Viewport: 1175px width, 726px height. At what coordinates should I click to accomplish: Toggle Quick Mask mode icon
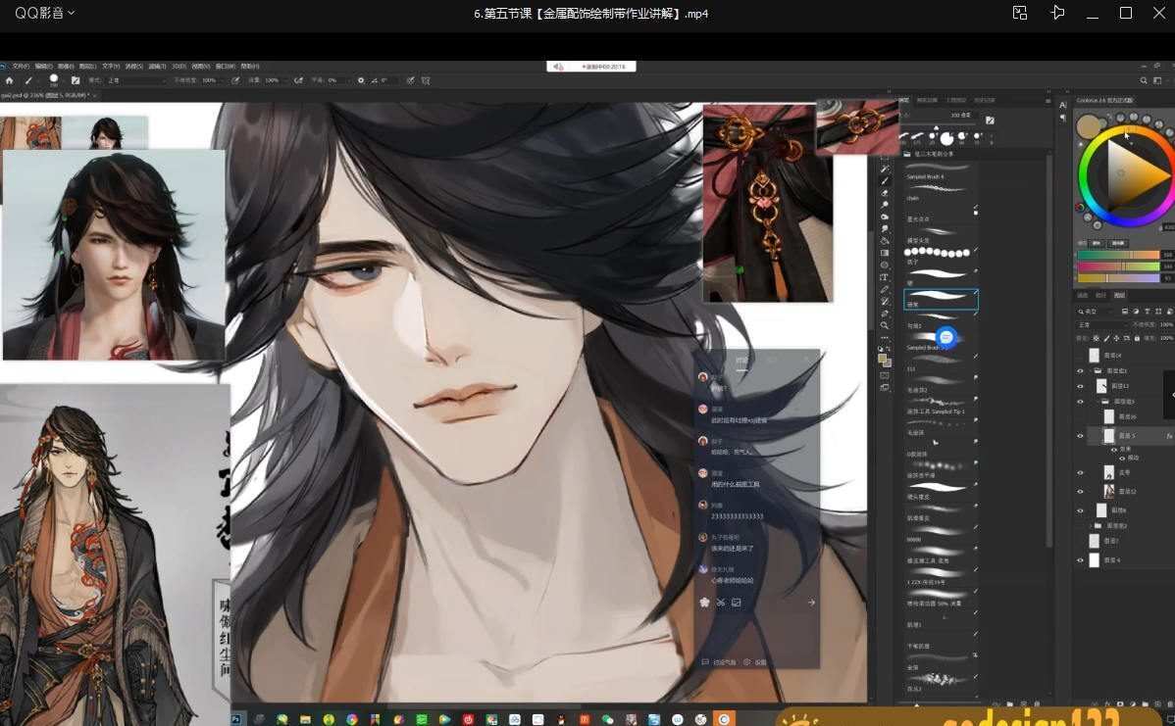tap(885, 375)
